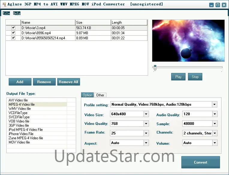Open the Profile setting dropdown
229x175 pixels.
click(214, 104)
